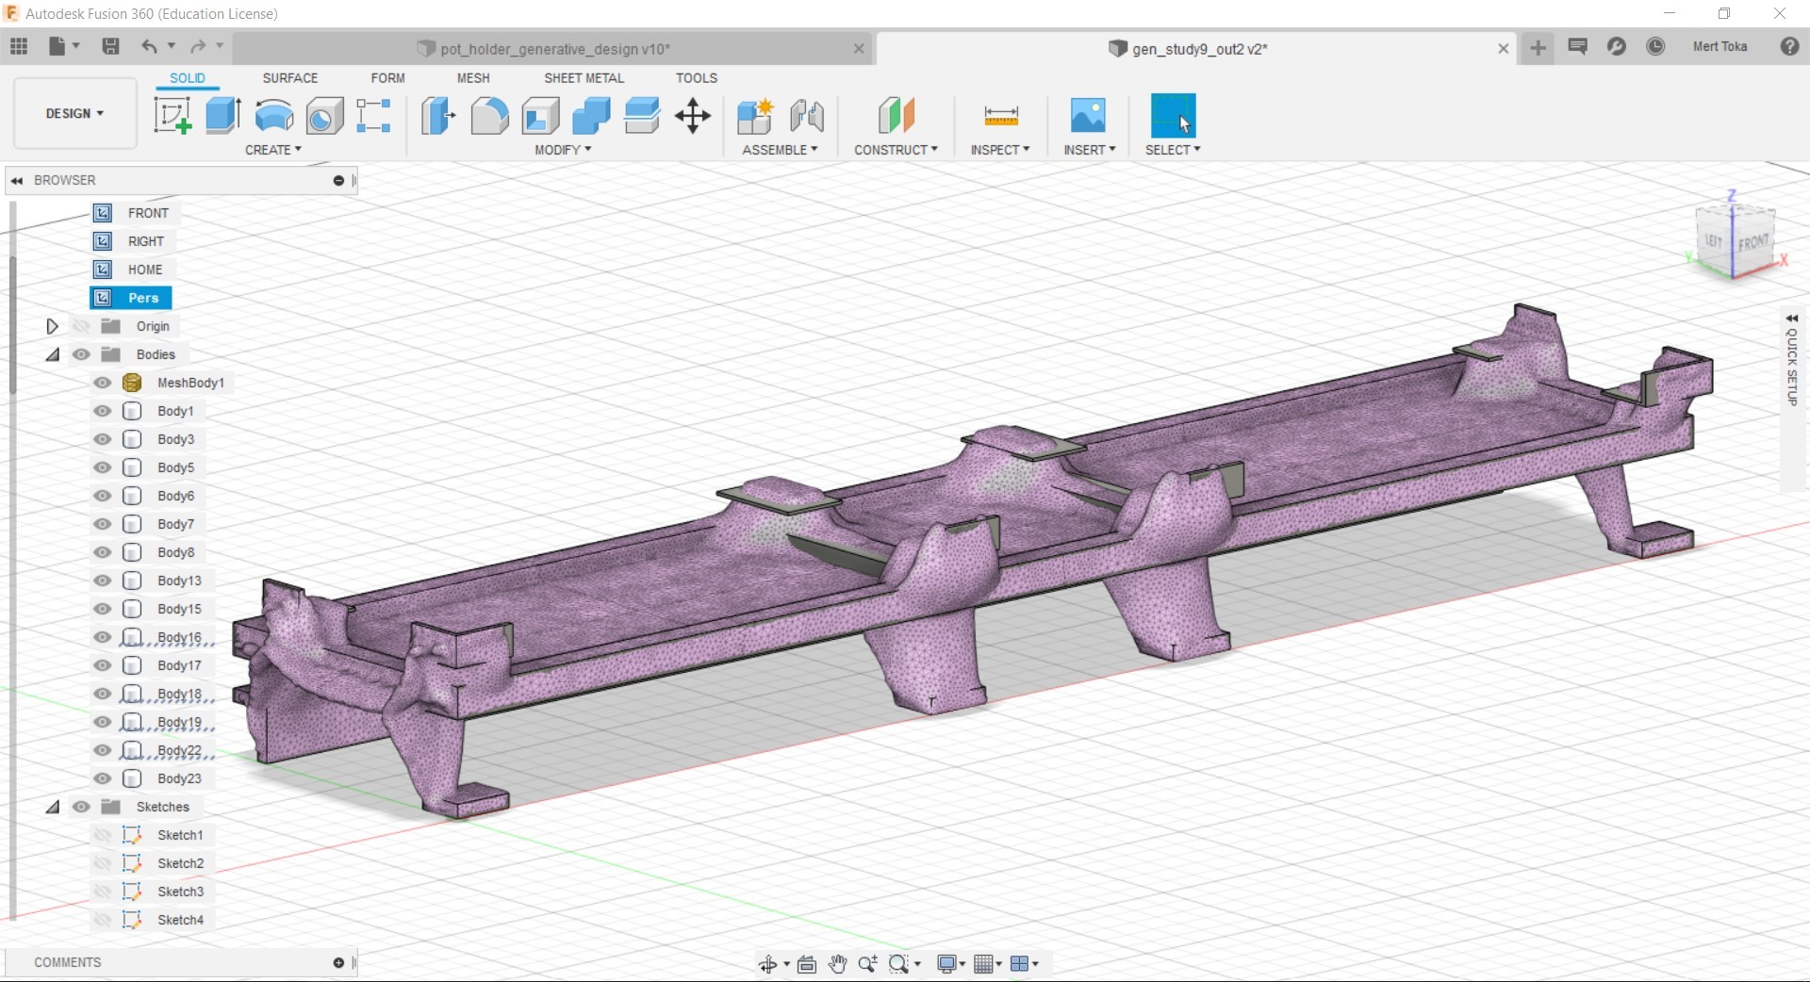
Task: Hide Body13 using its eye icon
Action: [103, 581]
